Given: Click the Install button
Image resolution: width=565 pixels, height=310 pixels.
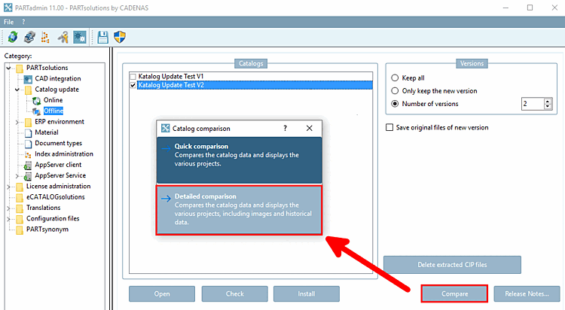Looking at the screenshot, I should (307, 293).
